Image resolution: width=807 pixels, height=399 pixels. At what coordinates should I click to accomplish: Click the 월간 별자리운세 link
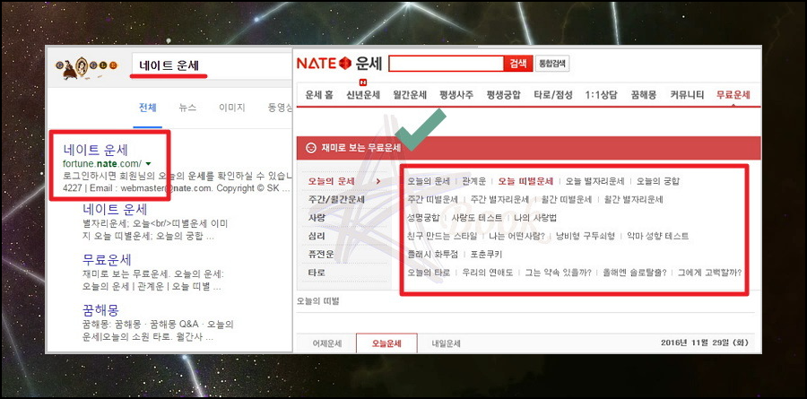click(x=633, y=199)
